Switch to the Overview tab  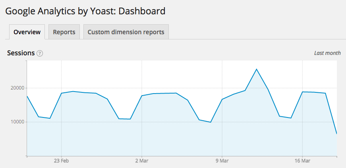click(x=27, y=32)
